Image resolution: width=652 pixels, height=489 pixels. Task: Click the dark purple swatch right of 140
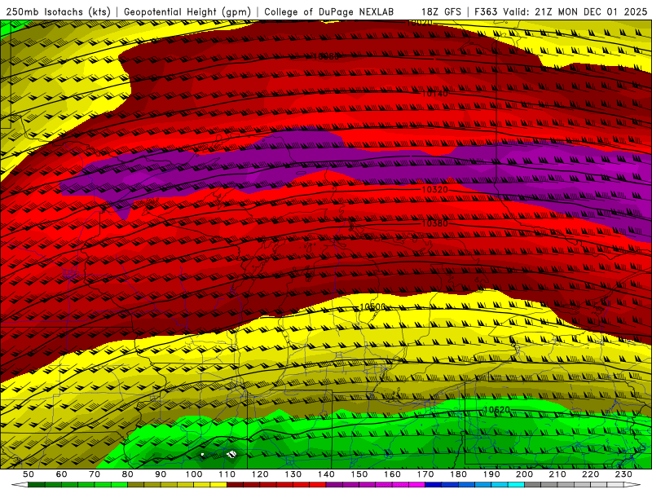click(334, 485)
